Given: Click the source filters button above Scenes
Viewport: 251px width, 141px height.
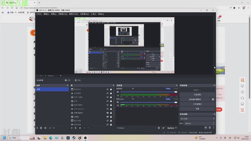Looking at the screenshot, I should pyautogui.click(x=78, y=80).
